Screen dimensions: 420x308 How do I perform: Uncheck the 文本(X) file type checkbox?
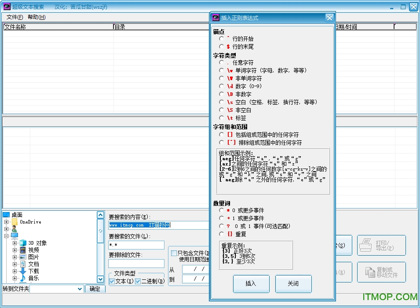coord(112,281)
